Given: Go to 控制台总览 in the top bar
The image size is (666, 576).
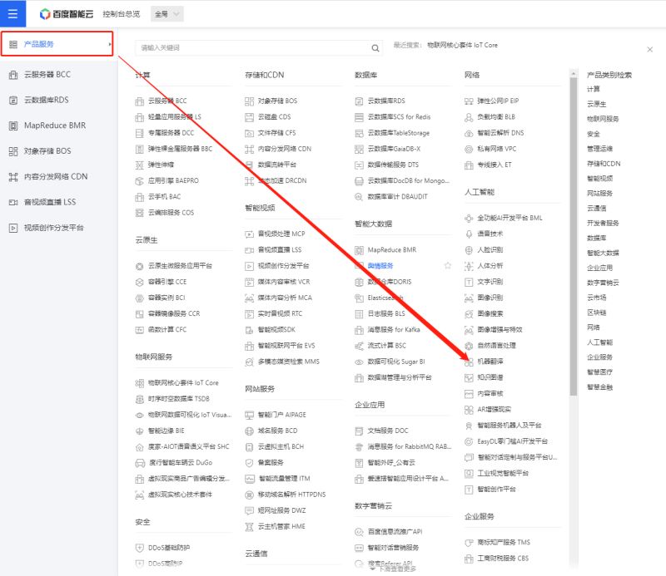Looking at the screenshot, I should pyautogui.click(x=121, y=14).
